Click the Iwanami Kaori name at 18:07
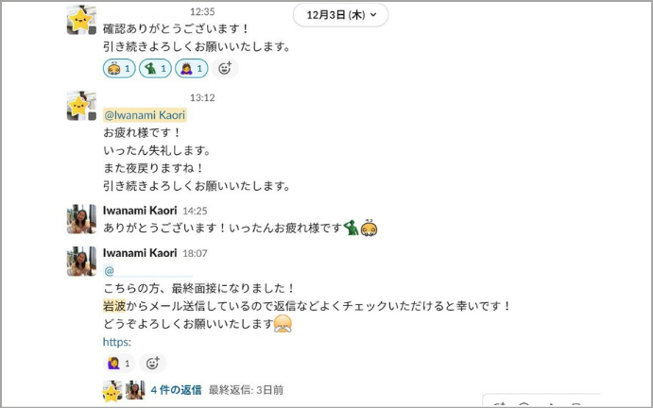Image resolution: width=653 pixels, height=408 pixels. (x=140, y=253)
